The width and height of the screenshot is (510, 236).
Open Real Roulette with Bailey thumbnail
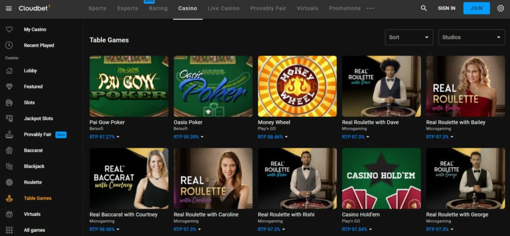pyautogui.click(x=466, y=86)
